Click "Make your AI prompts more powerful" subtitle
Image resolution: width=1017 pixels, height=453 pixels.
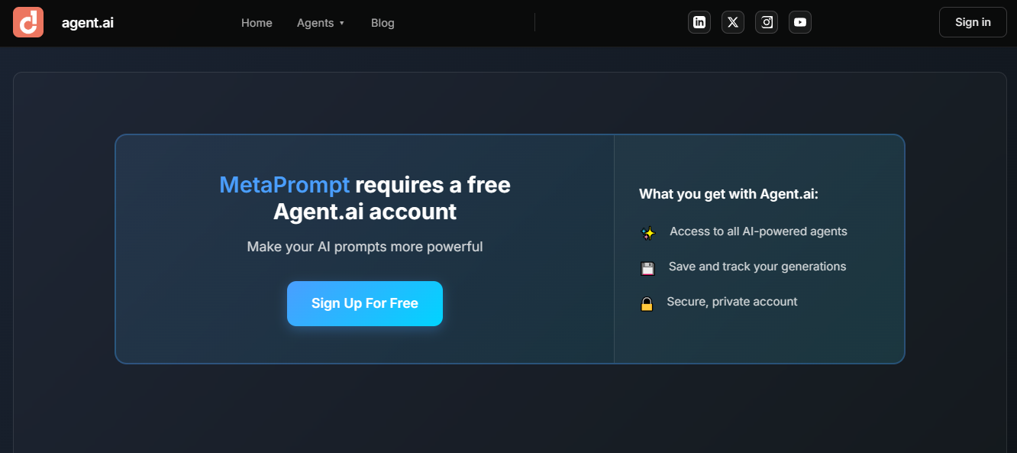click(365, 247)
